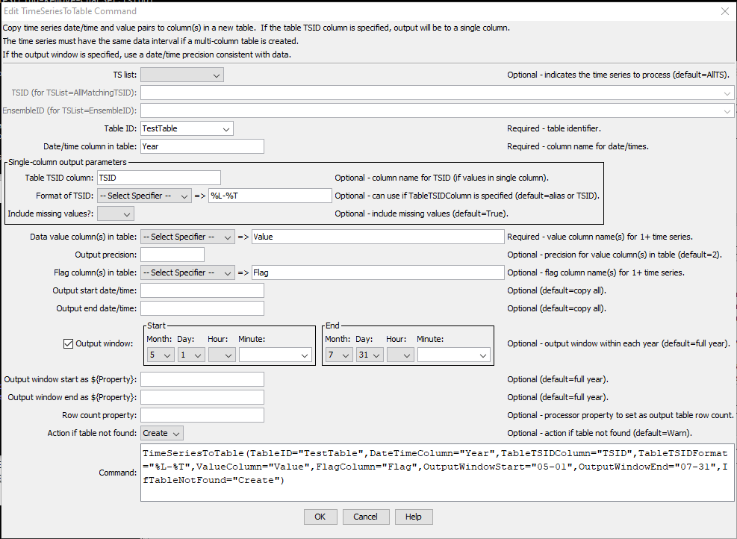
Task: Click the Row count property field
Action: click(202, 415)
